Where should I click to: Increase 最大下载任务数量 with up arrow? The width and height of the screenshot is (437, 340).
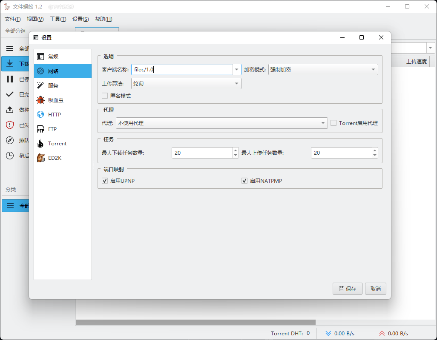236,150
